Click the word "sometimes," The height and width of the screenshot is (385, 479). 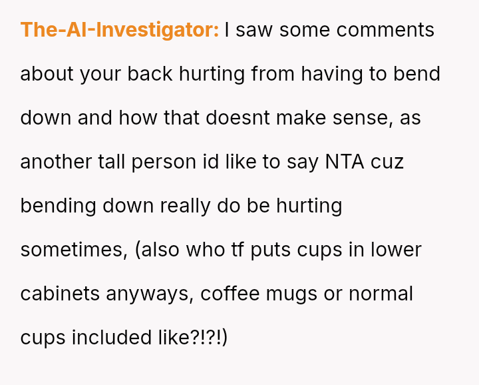click(74, 250)
